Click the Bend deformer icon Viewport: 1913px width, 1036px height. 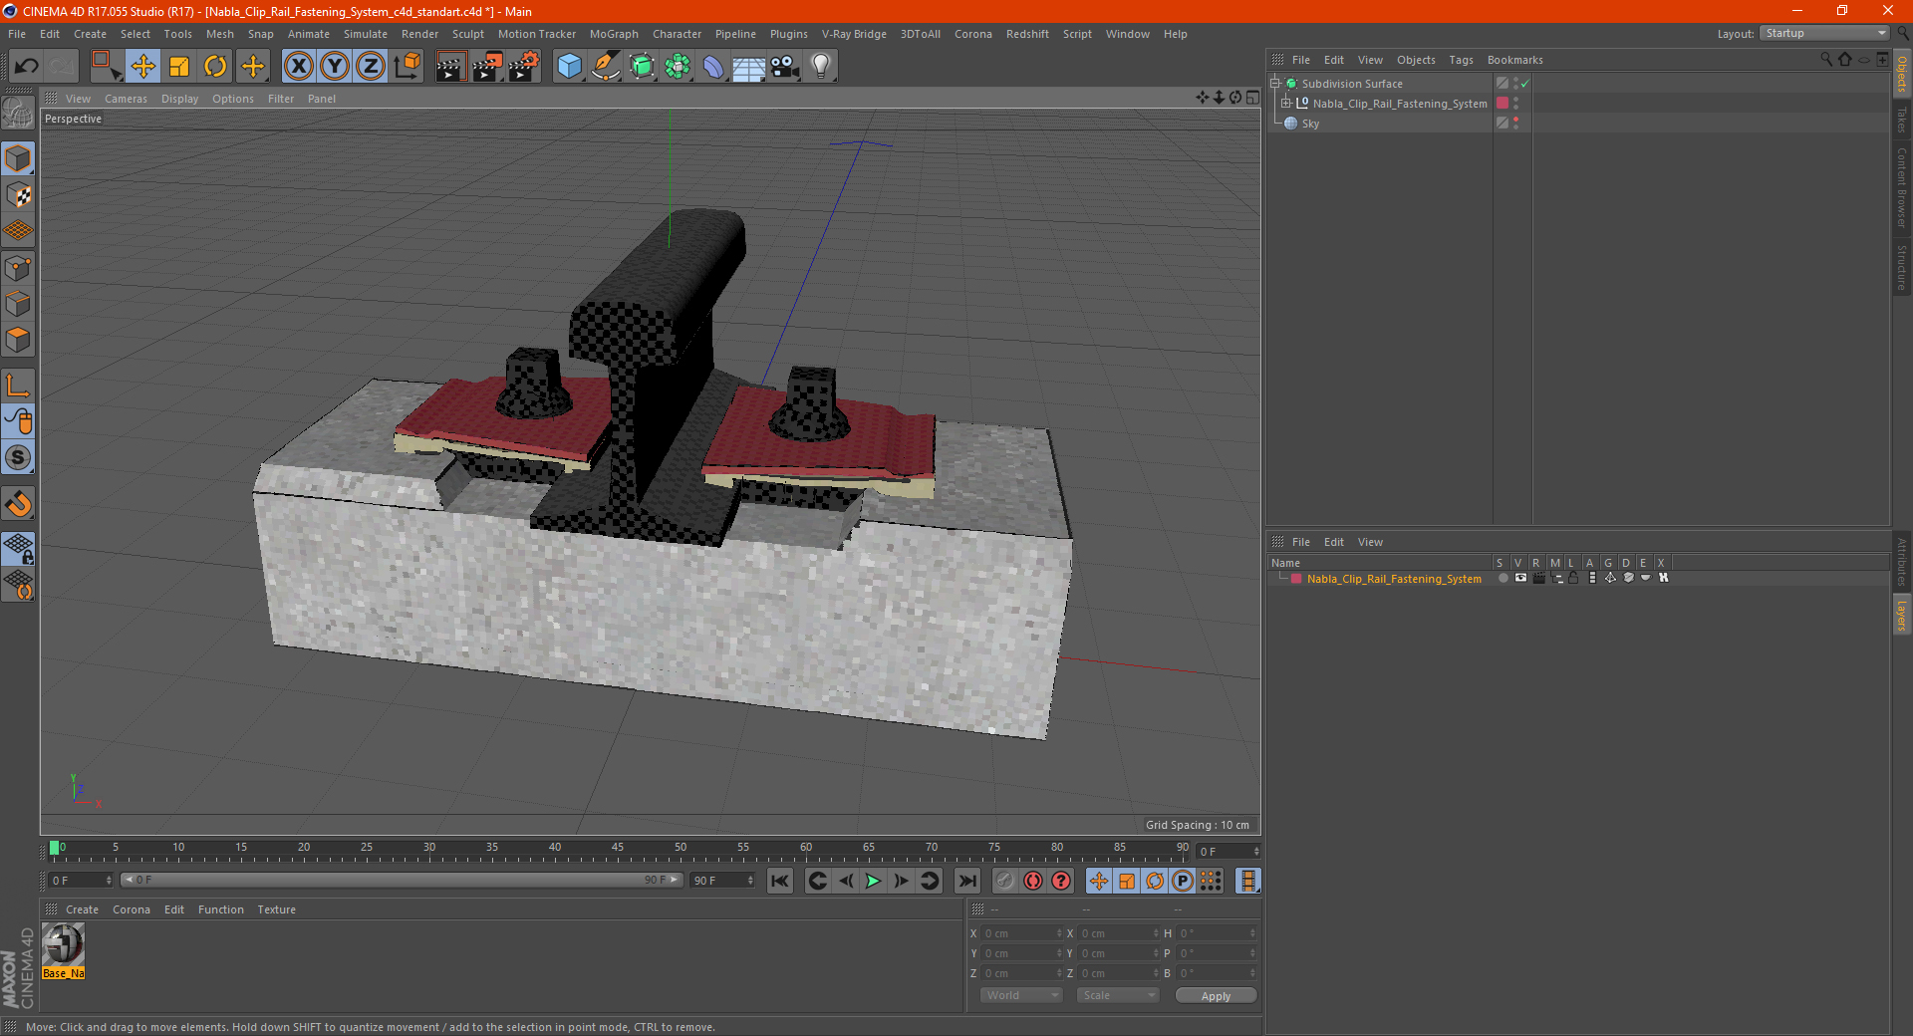coord(713,67)
